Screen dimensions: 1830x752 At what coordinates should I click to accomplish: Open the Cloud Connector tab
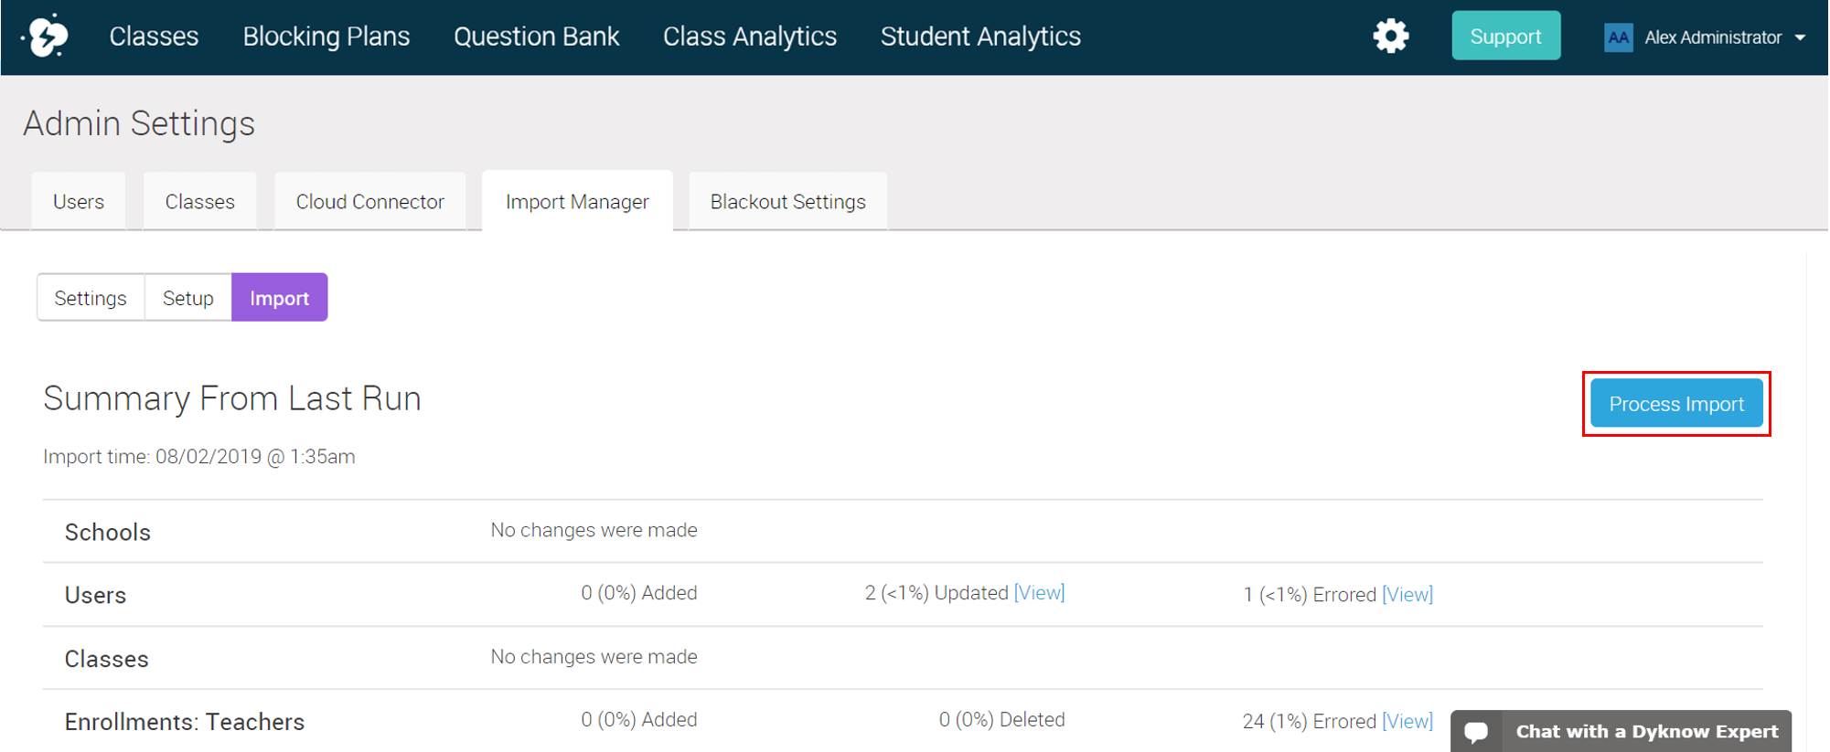[369, 201]
